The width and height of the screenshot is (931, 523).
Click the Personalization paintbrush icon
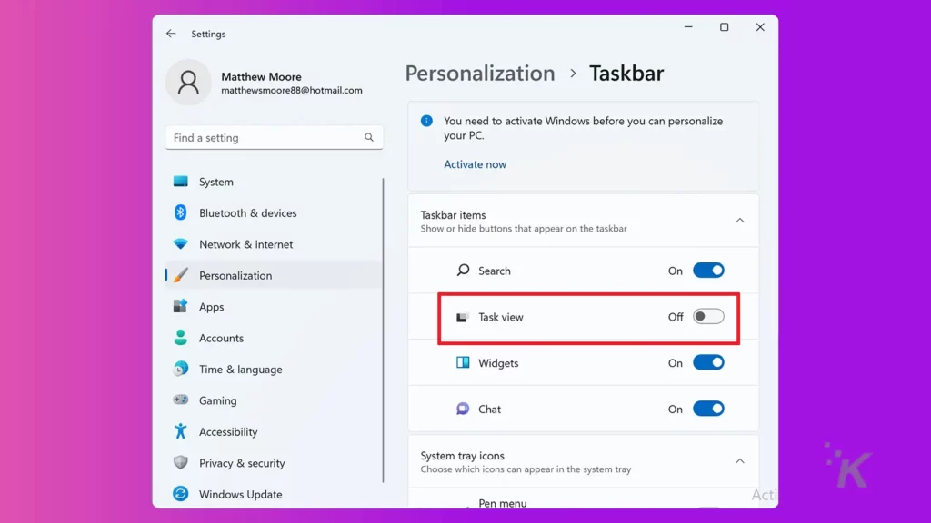[181, 275]
